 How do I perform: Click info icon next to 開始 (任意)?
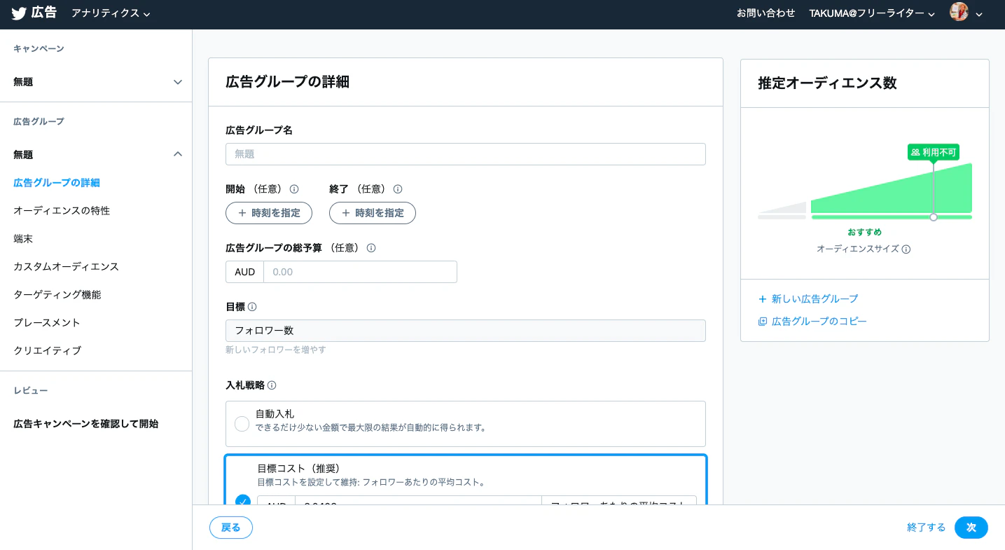tap(294, 189)
